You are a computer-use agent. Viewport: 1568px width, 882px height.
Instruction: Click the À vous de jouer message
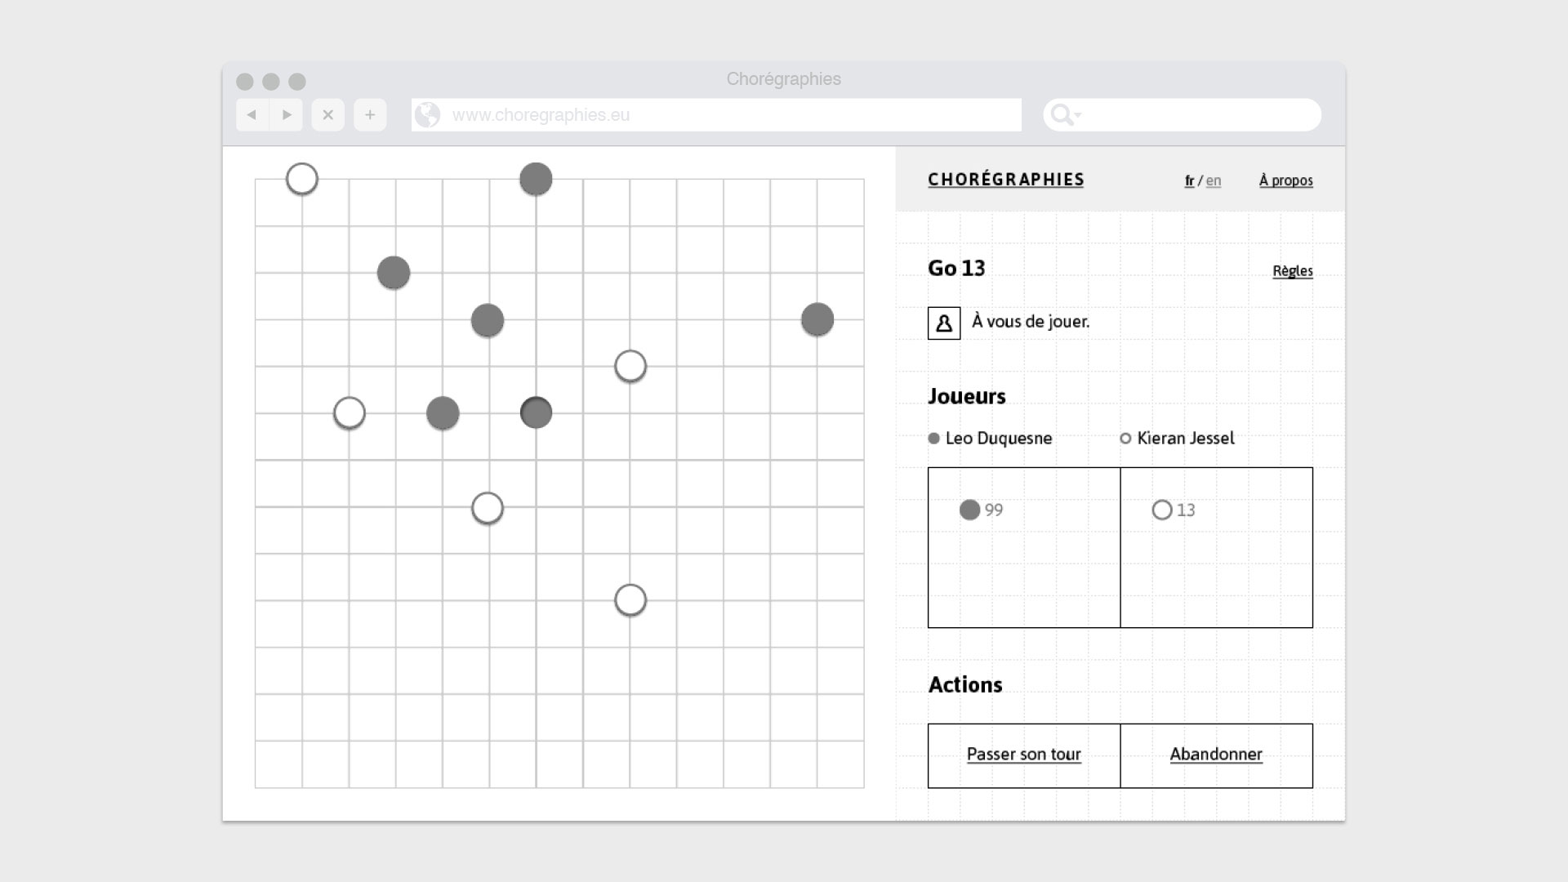pyautogui.click(x=1031, y=322)
